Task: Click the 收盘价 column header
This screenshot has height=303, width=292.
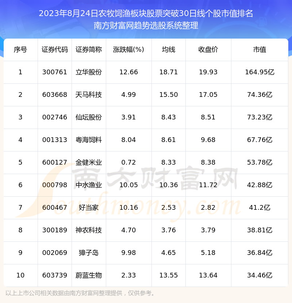Action: [x=208, y=50]
